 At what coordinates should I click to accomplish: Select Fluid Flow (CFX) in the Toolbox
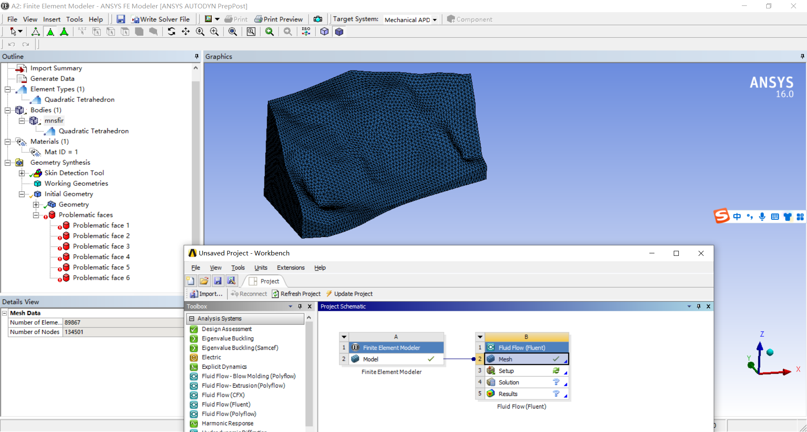223,395
